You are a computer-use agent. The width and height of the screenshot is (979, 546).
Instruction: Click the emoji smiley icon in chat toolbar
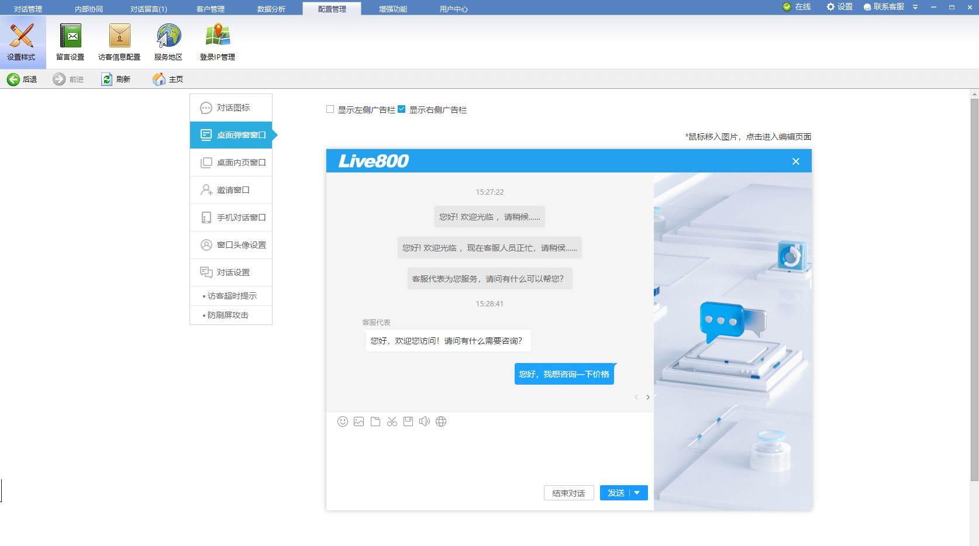tap(343, 421)
